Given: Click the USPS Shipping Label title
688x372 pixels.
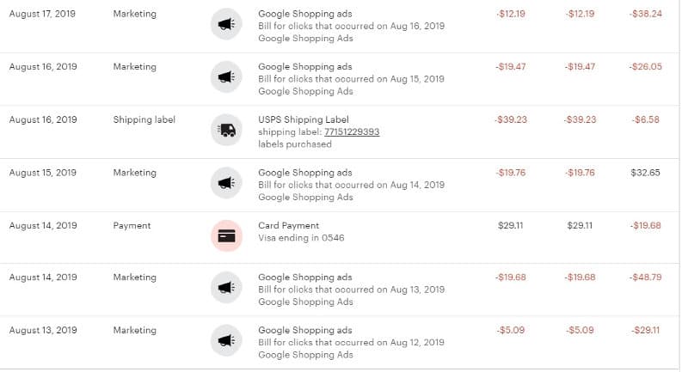Looking at the screenshot, I should click(x=304, y=119).
